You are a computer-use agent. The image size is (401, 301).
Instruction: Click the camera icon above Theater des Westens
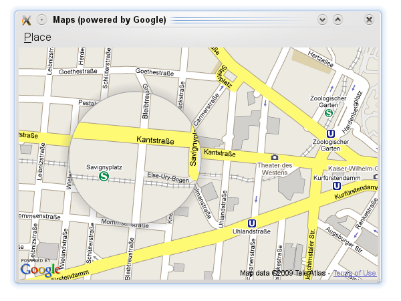click(275, 157)
